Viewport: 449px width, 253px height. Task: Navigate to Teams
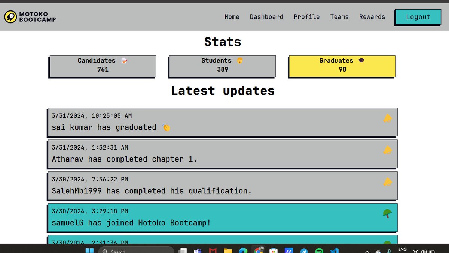[x=339, y=17]
